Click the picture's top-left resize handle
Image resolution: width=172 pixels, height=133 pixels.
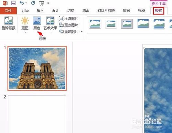click(144, 48)
